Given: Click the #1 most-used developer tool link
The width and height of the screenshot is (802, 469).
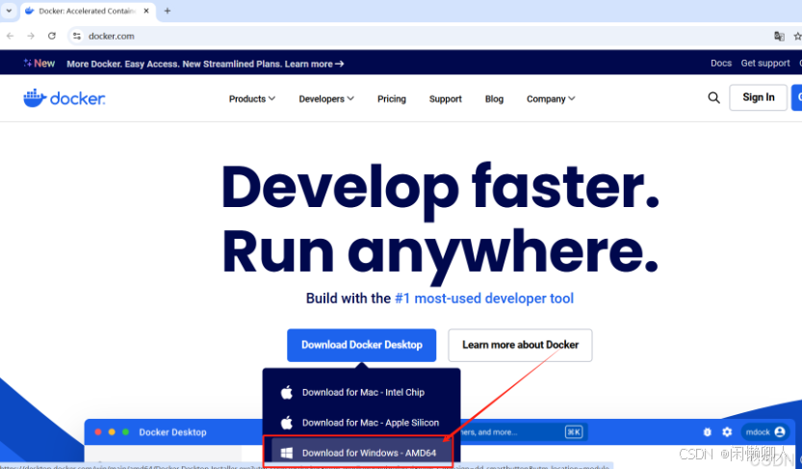Looking at the screenshot, I should coord(484,299).
